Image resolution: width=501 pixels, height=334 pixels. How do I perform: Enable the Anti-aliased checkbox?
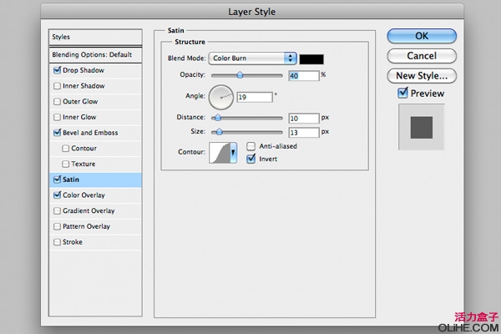coord(250,146)
